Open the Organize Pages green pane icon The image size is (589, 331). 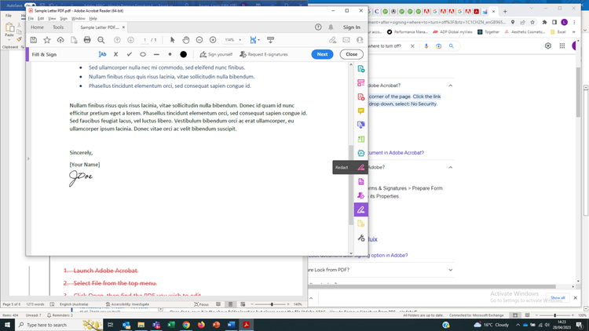point(361,140)
